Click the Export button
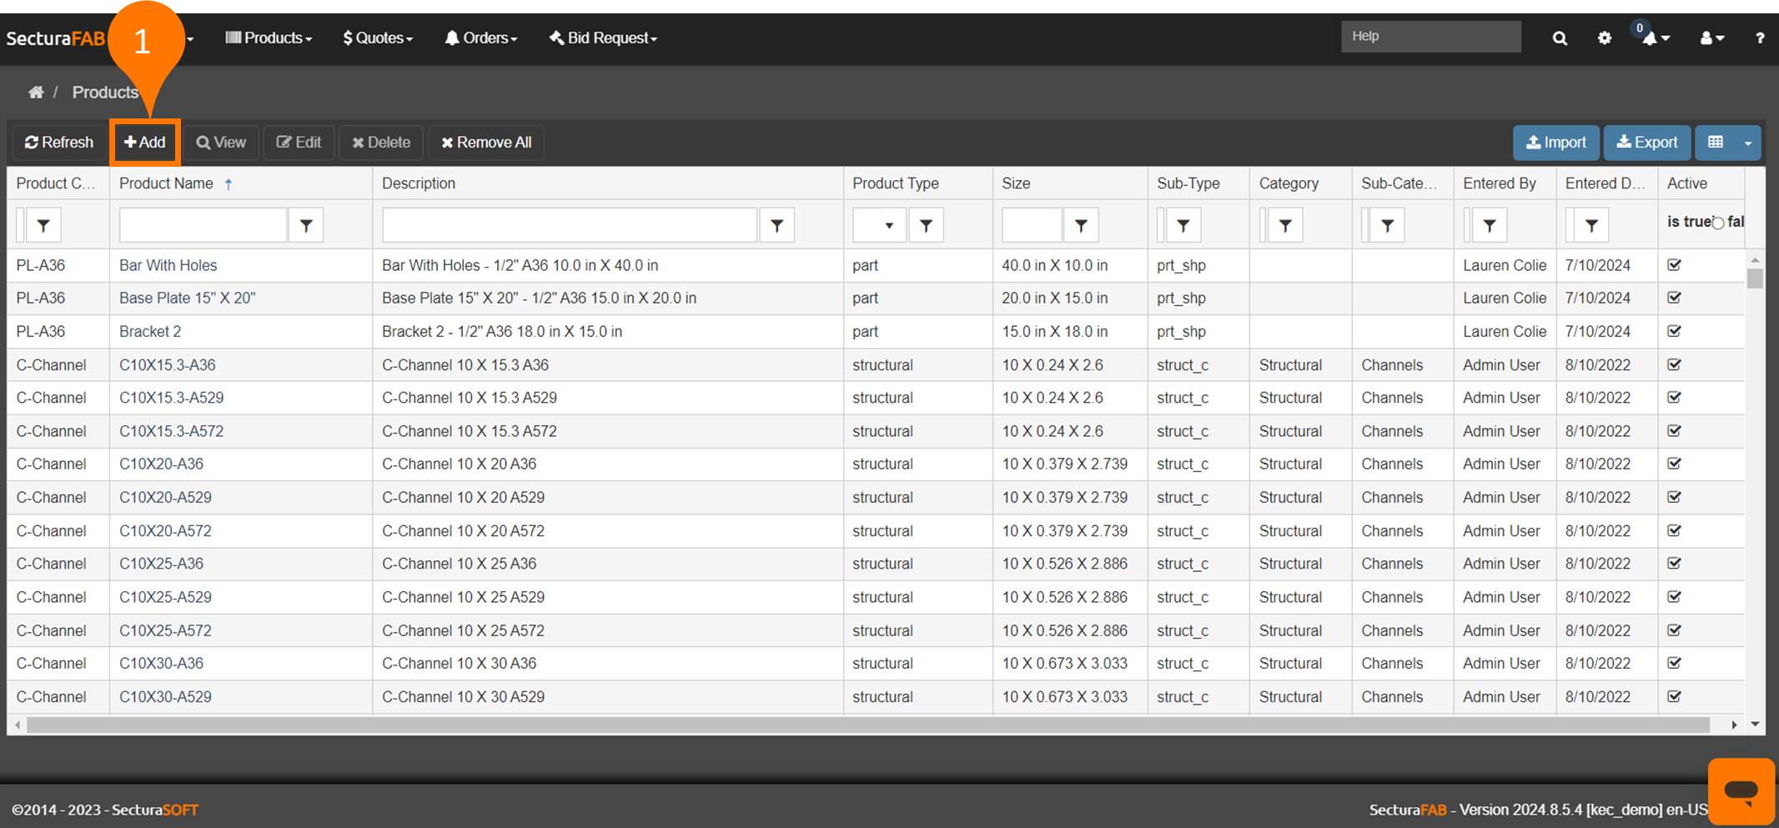Viewport: 1779px width, 828px height. 1646,143
